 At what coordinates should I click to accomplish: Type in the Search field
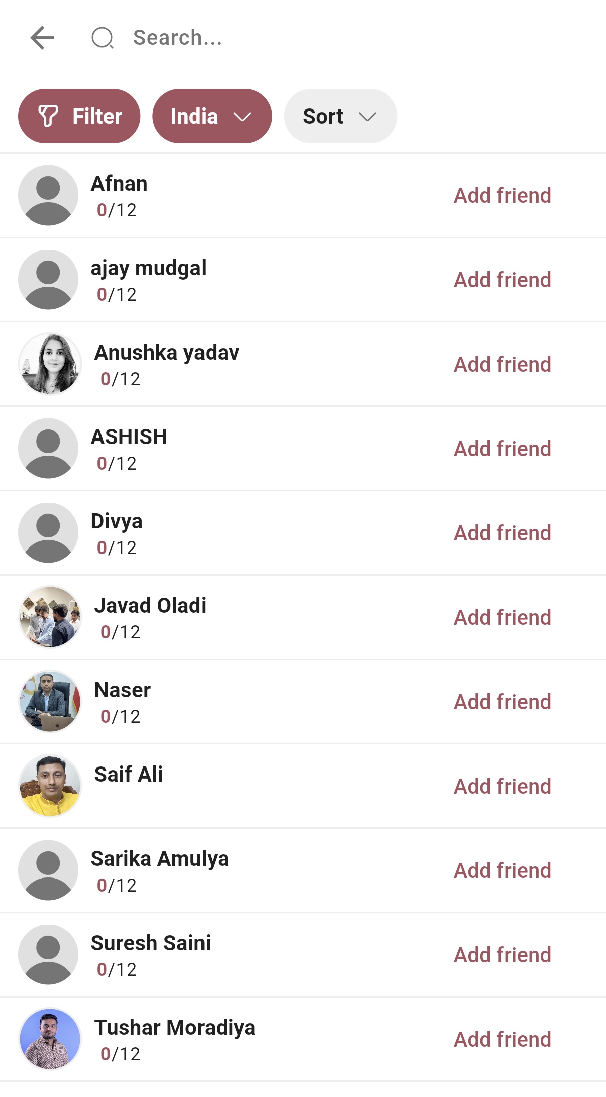tap(301, 38)
